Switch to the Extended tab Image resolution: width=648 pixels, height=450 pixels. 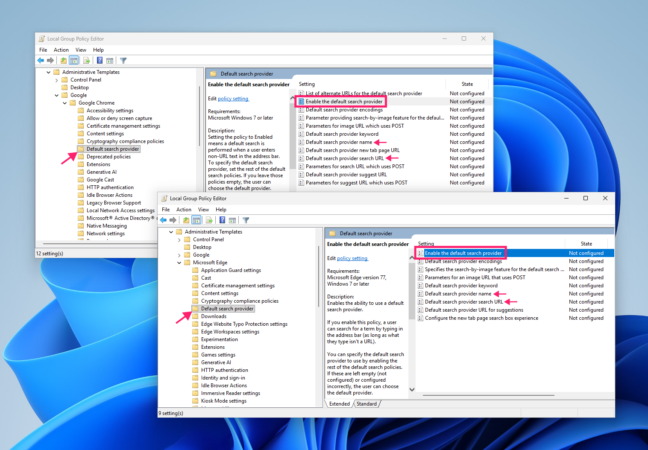coord(339,404)
